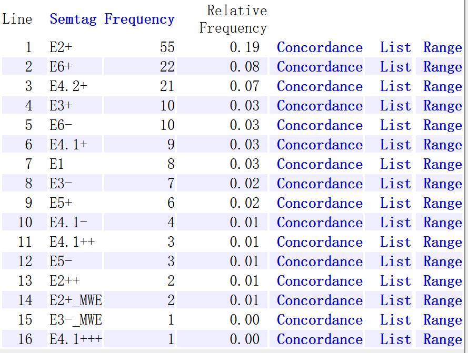Open Concordance for semtag E1
This screenshot has height=353, width=468.
point(320,164)
